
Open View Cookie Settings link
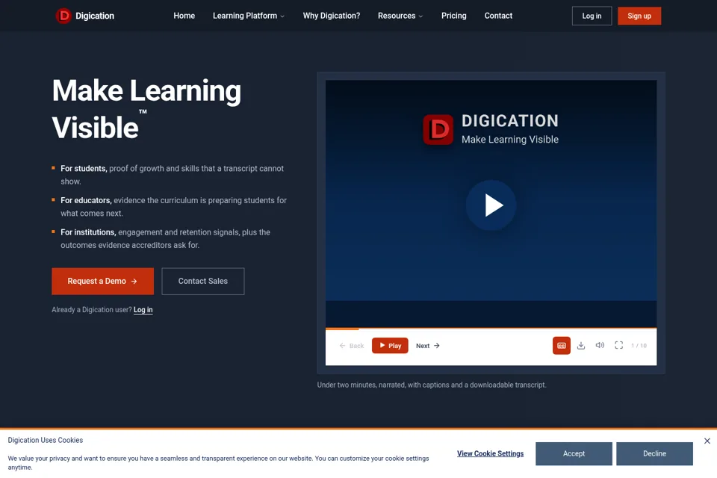click(490, 453)
